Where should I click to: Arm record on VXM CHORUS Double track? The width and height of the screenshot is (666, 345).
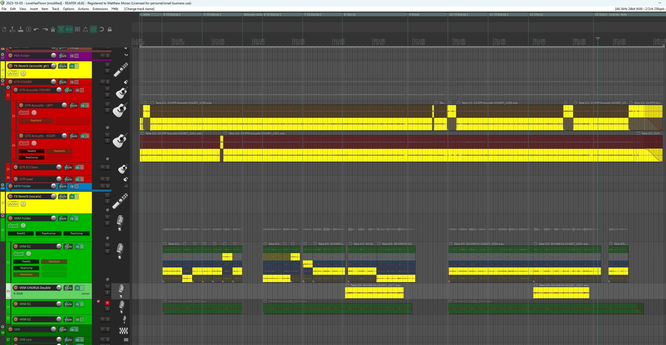pyautogui.click(x=16, y=288)
